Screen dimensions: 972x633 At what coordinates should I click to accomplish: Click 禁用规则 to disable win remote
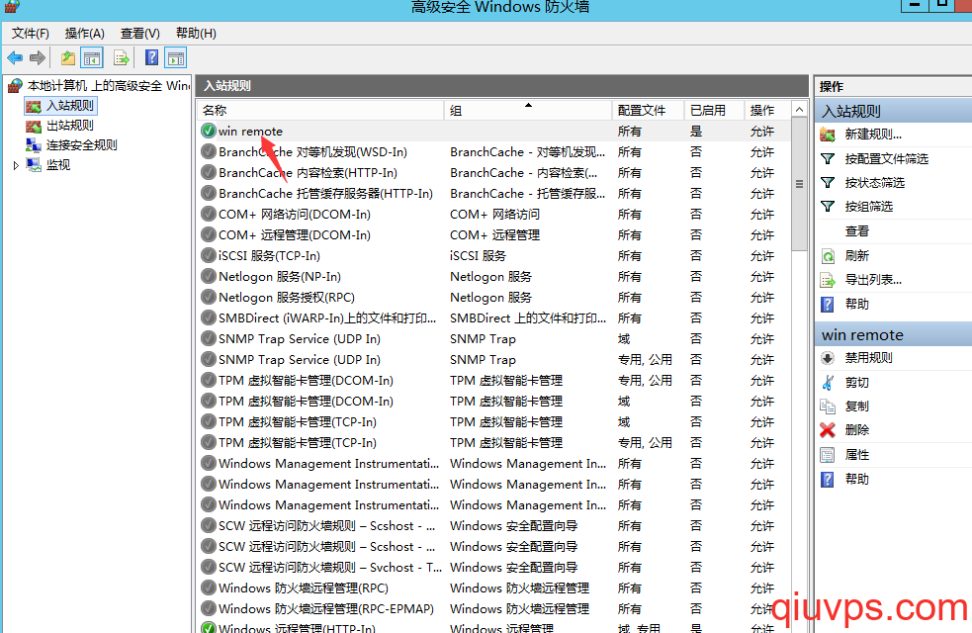click(x=868, y=358)
